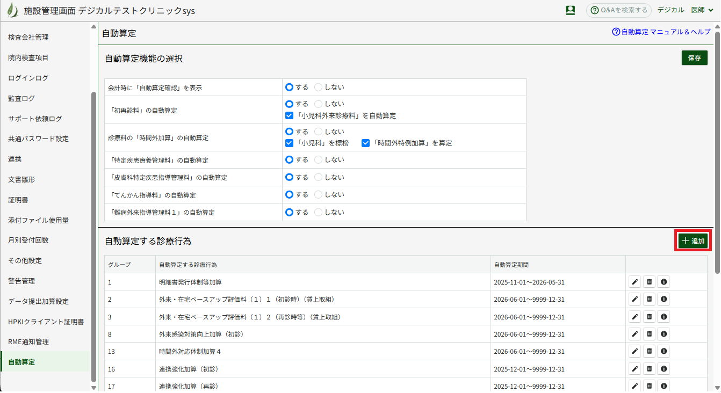The image size is (721, 393).
Task: Edit the group 2 ベースアップ評価料 (初診時) row
Action: point(635,299)
